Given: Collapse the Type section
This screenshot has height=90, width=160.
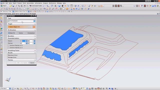Looking at the screenshot, I should (35, 18).
